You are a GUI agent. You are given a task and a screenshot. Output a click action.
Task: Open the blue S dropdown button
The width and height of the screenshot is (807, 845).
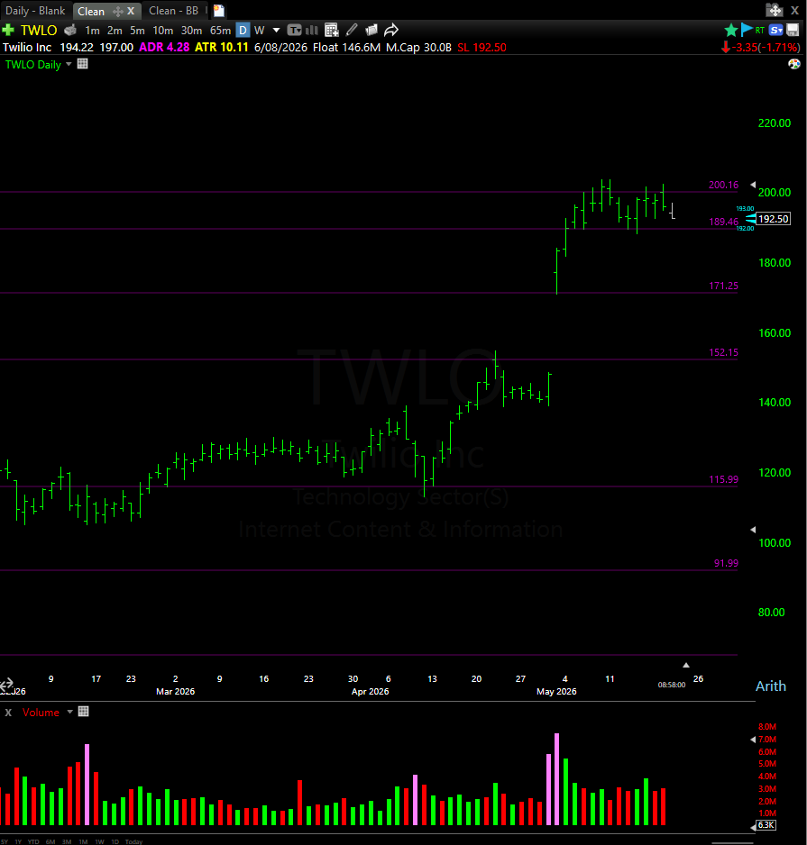[x=776, y=31]
